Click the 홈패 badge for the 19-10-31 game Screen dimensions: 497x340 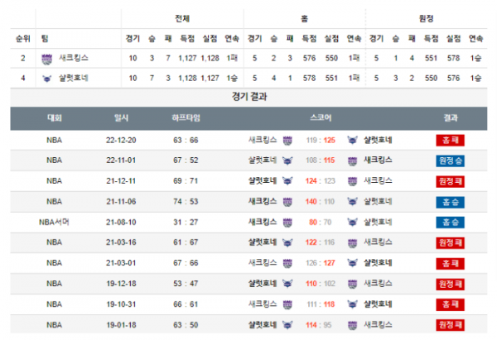(450, 304)
